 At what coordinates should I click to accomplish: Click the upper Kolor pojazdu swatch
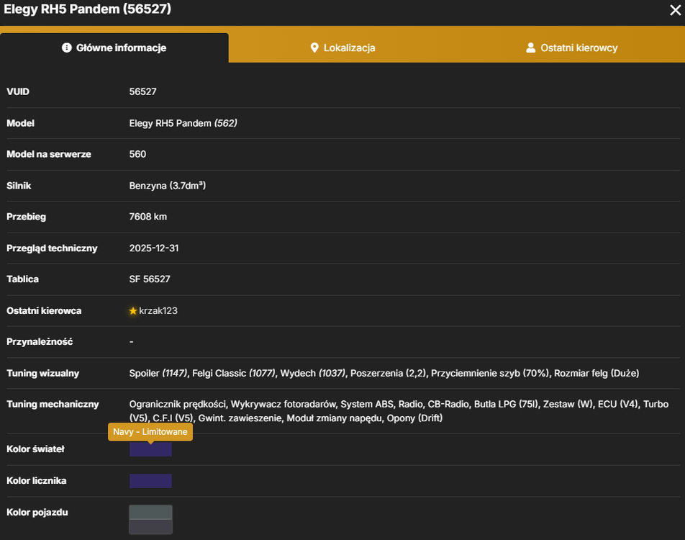click(x=150, y=513)
